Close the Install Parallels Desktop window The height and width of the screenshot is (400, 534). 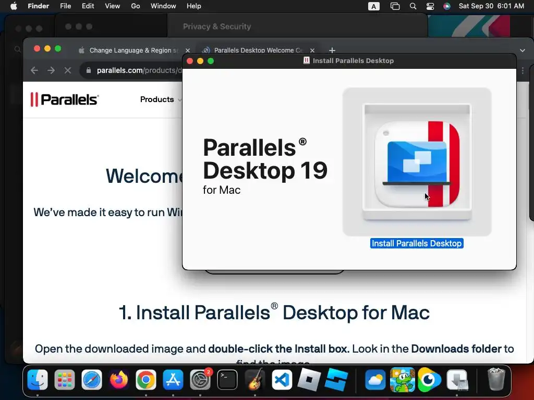190,61
